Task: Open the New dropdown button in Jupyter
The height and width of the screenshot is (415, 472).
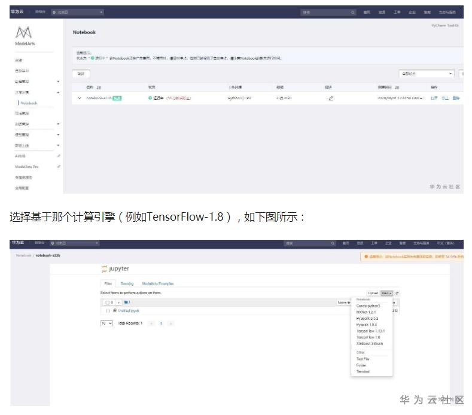Action: [x=386, y=293]
